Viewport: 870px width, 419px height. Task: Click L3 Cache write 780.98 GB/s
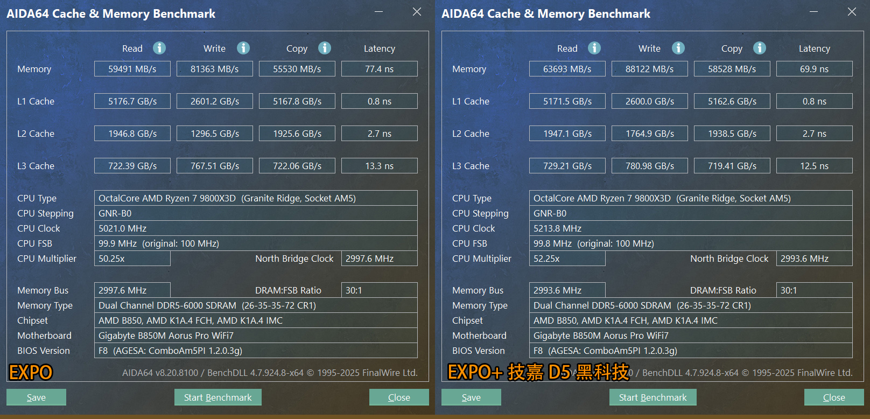[x=650, y=166]
